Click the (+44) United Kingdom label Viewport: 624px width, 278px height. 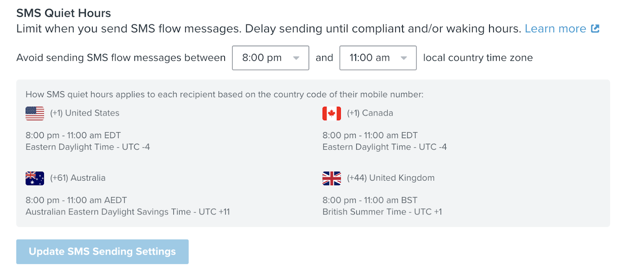pyautogui.click(x=390, y=178)
